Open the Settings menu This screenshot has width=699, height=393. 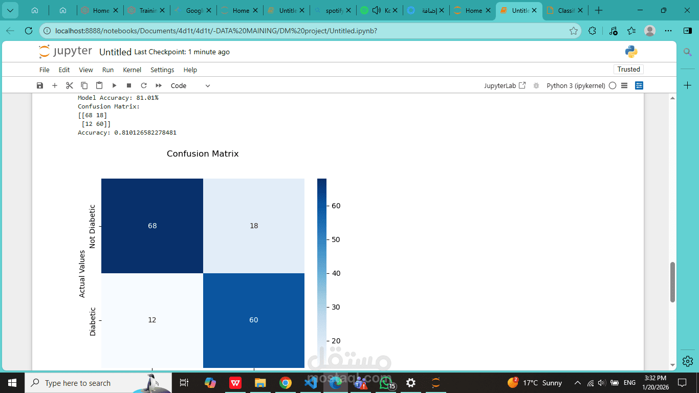point(162,70)
